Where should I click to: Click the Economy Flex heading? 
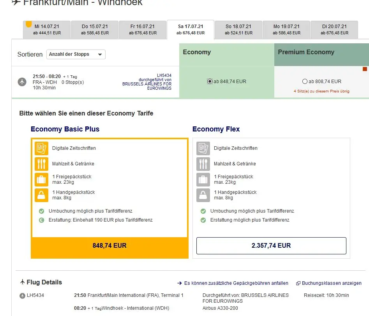pos(216,129)
